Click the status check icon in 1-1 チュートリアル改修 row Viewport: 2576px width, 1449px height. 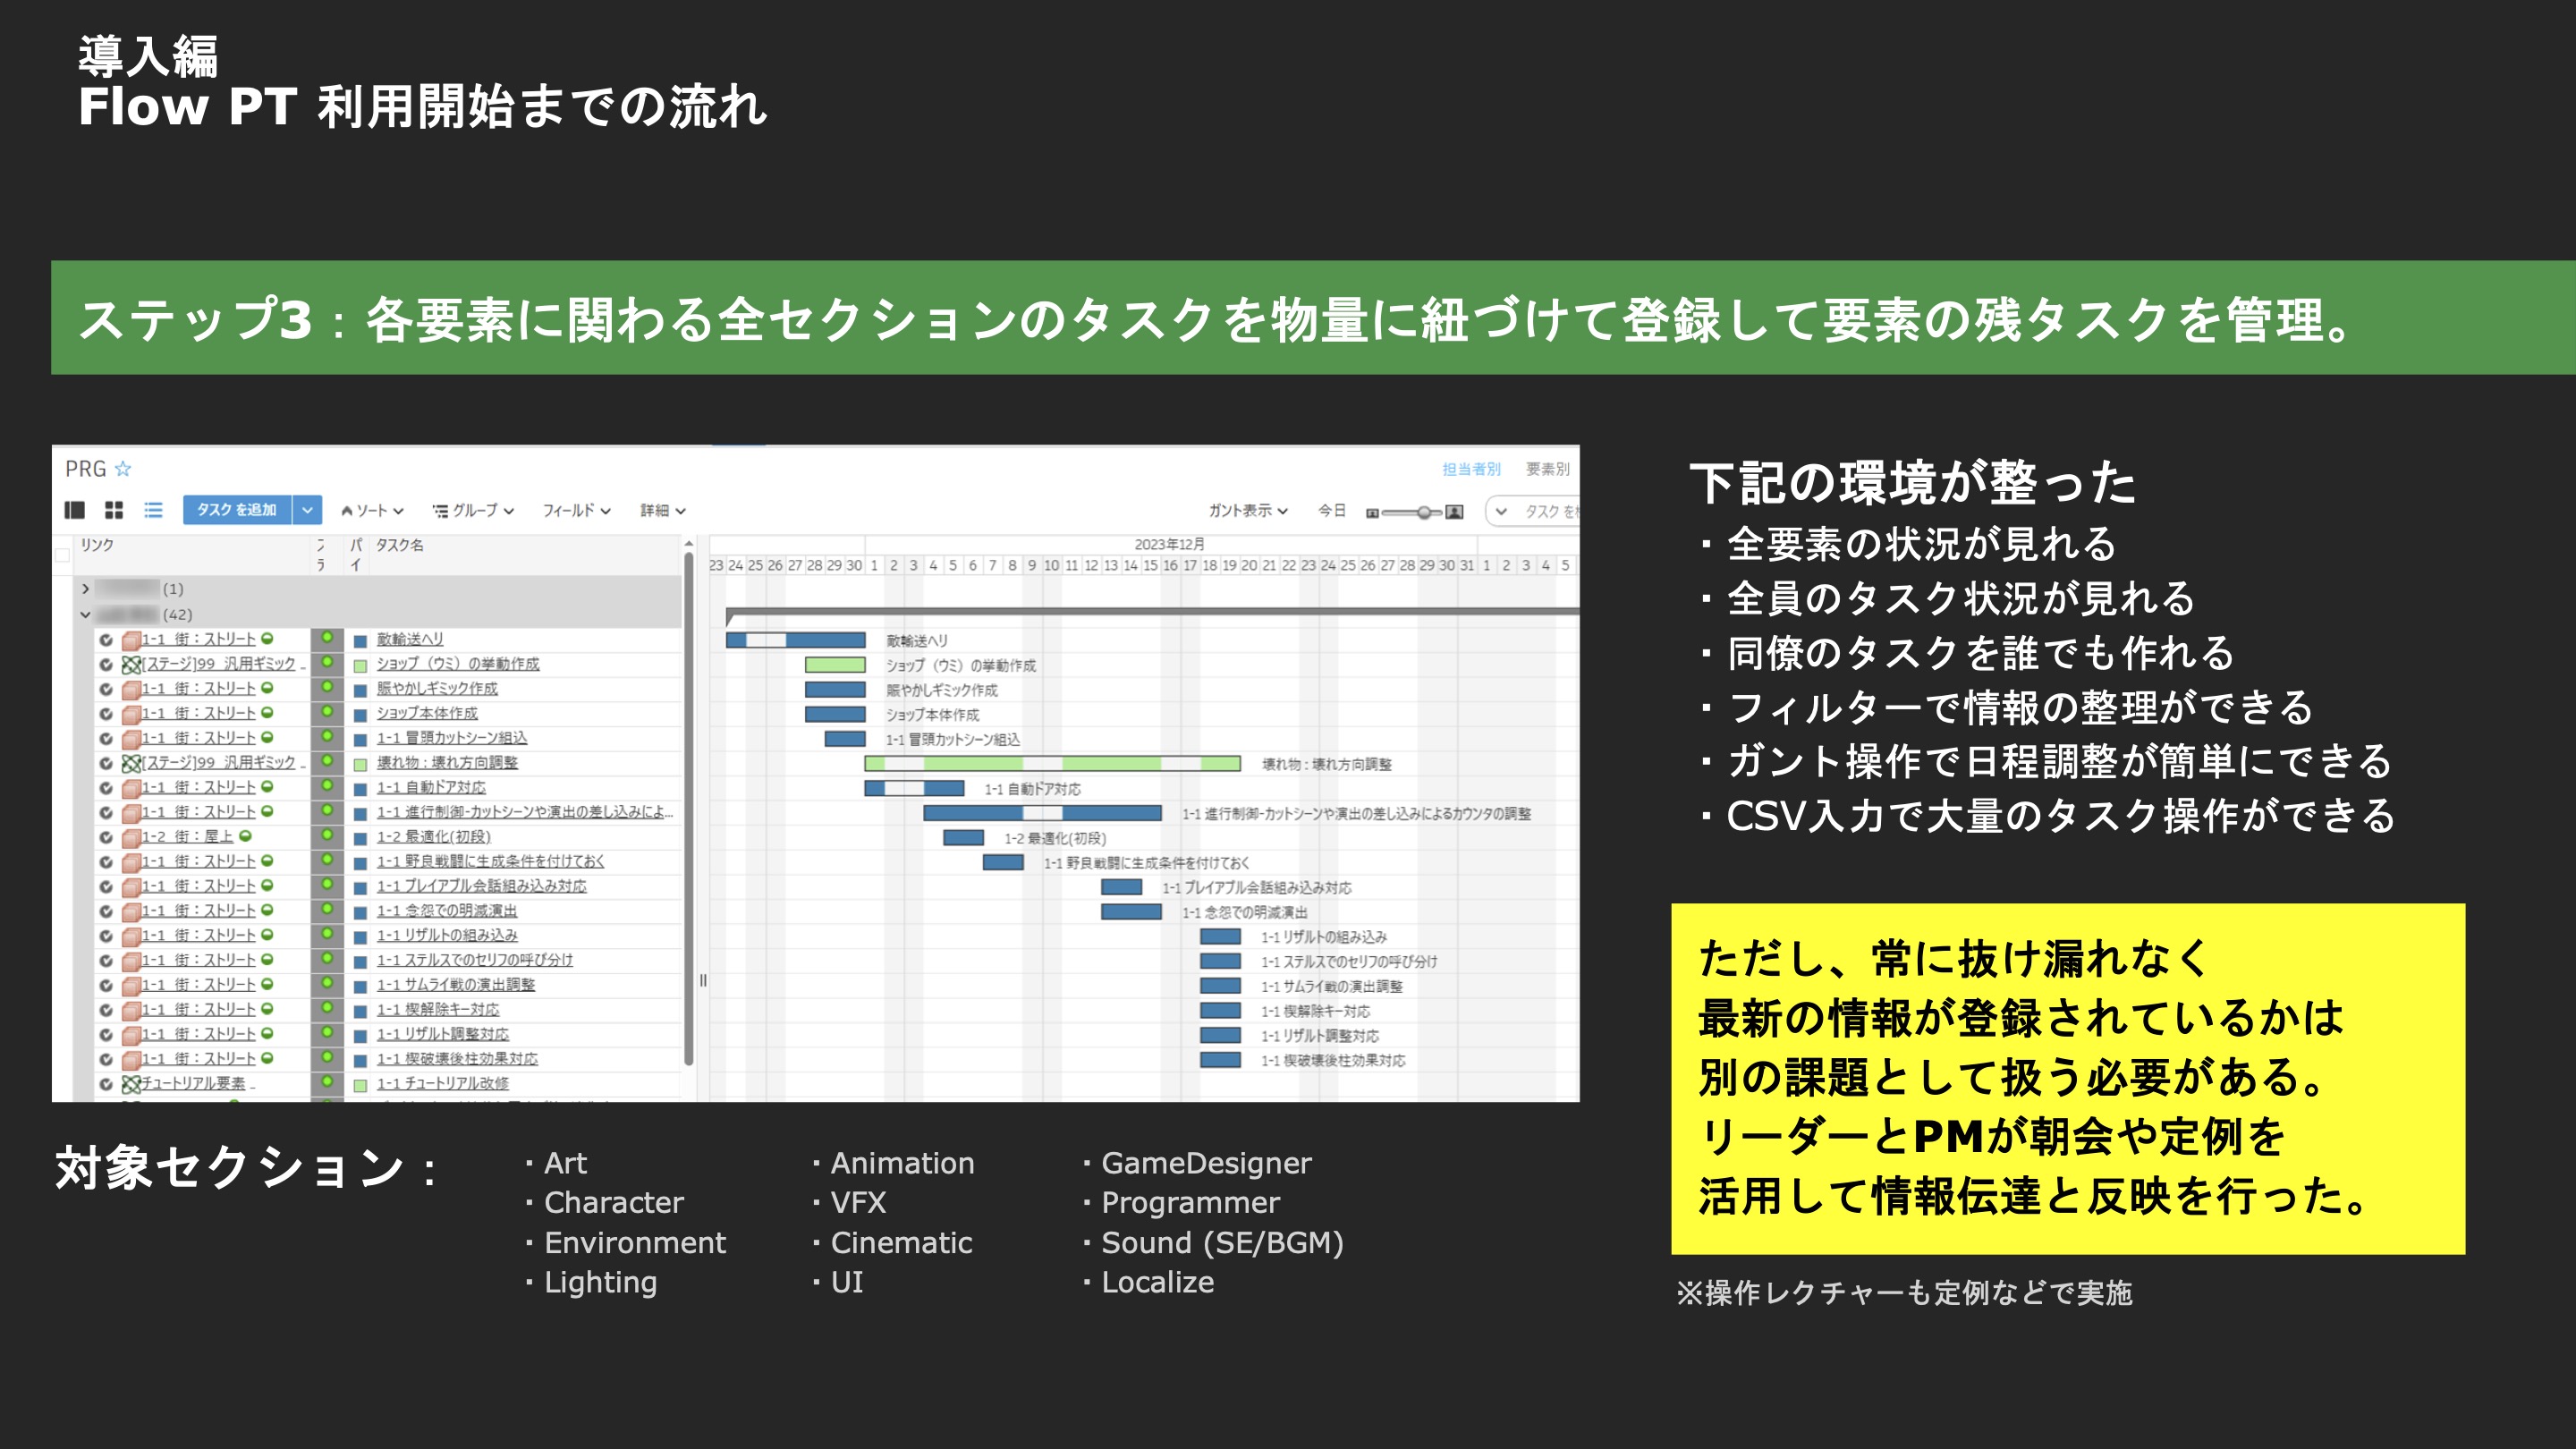106,1084
